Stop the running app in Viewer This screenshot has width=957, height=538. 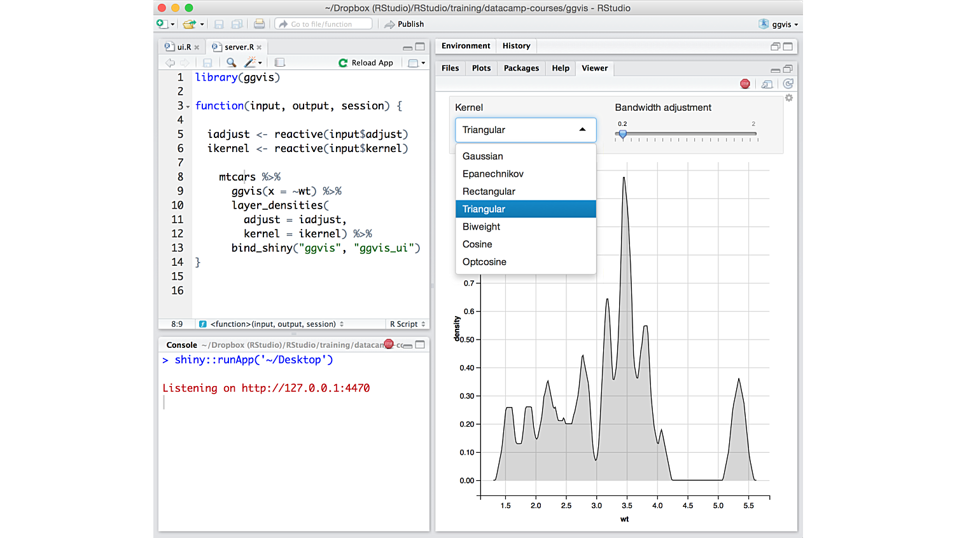745,84
